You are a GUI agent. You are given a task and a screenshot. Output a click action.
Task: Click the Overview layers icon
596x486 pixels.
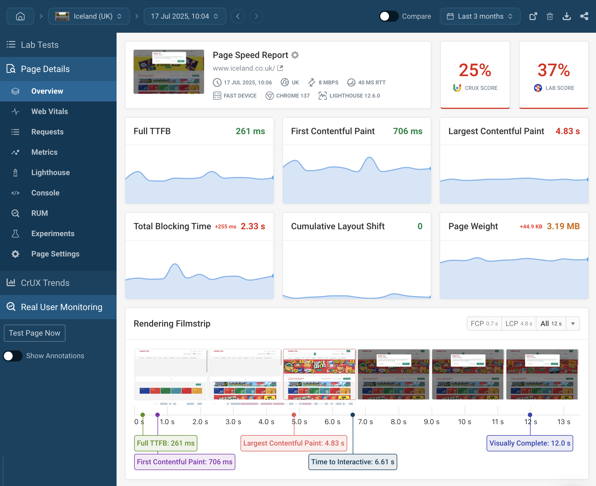point(15,91)
